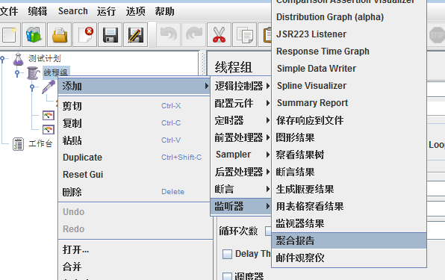445x280 pixels.
Task: Toggle the checkbox next to 循环次数
Action: tap(268, 231)
